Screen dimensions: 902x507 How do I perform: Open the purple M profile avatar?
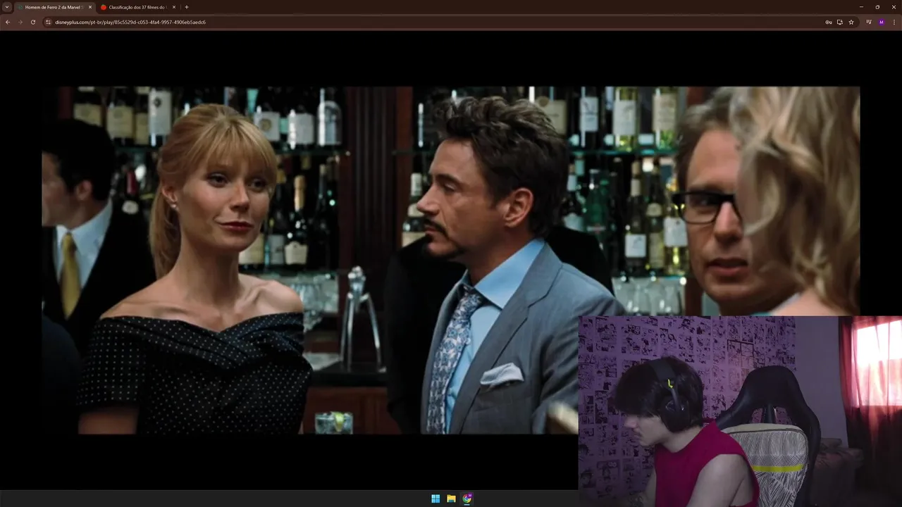881,22
